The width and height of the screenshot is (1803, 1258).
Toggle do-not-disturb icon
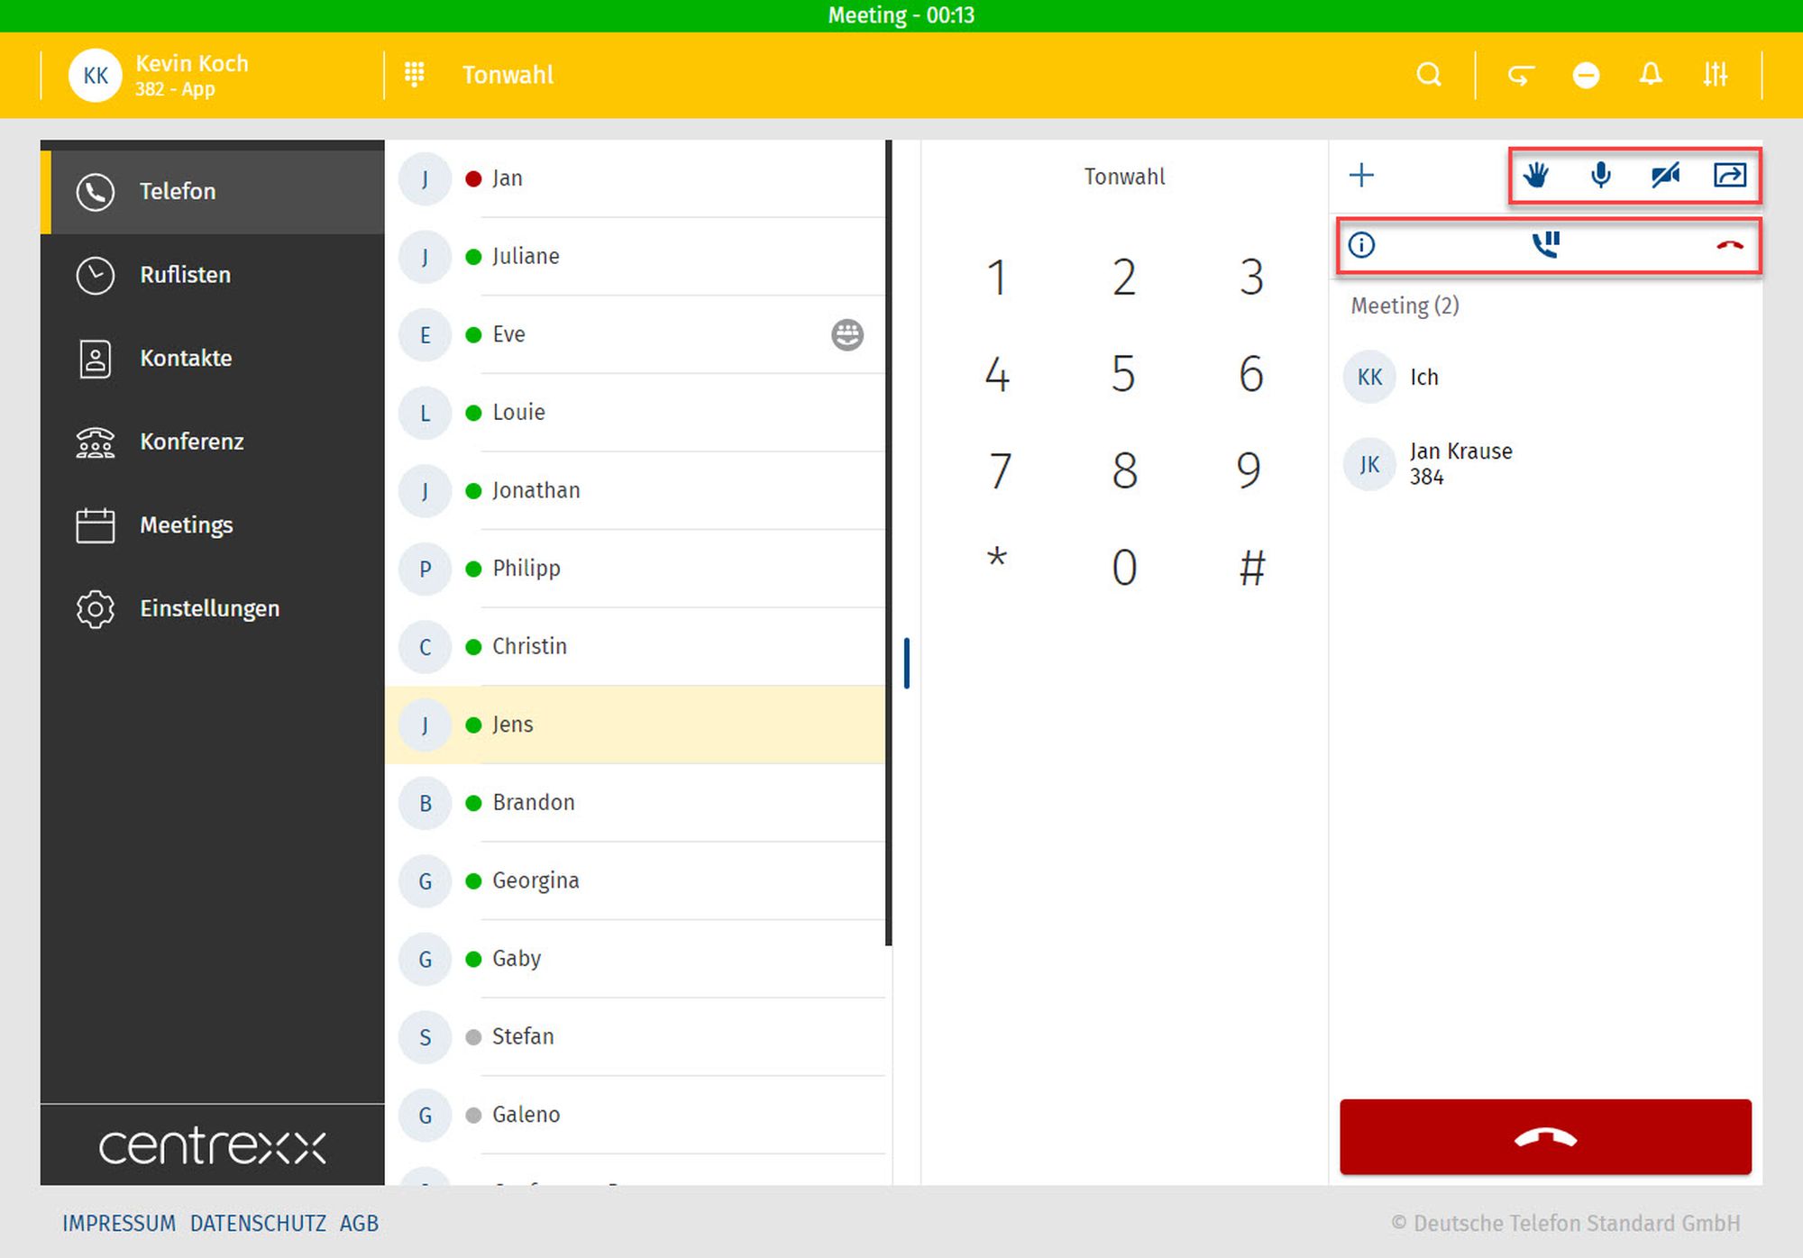1586,75
